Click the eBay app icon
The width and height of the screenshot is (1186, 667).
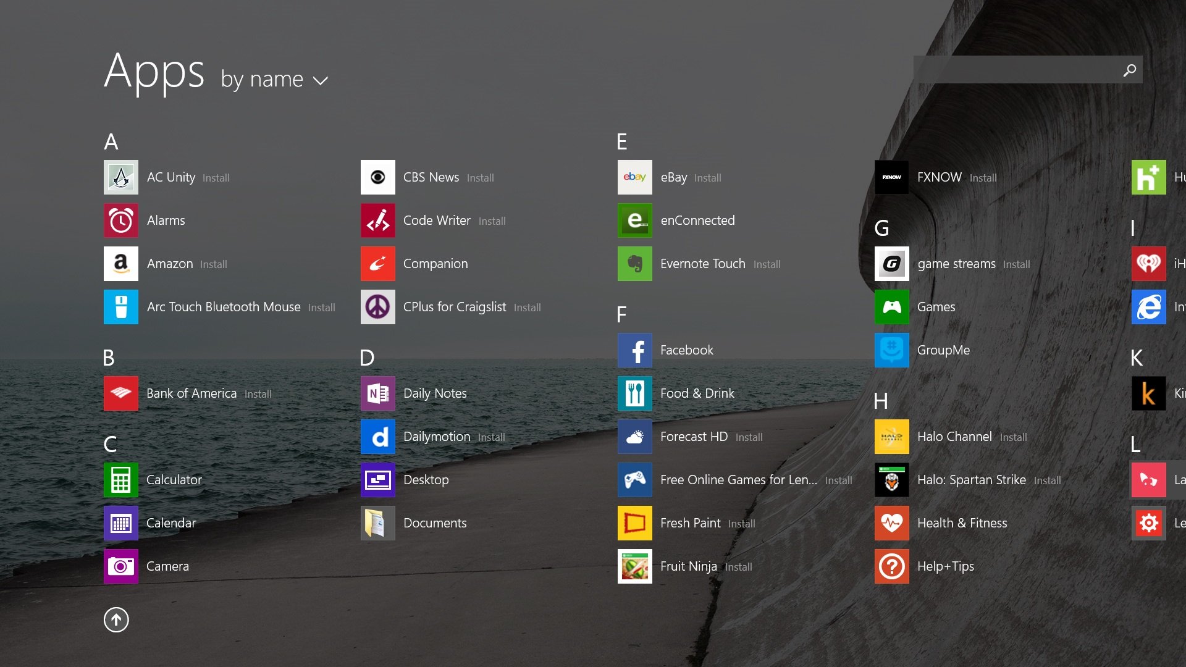point(635,177)
